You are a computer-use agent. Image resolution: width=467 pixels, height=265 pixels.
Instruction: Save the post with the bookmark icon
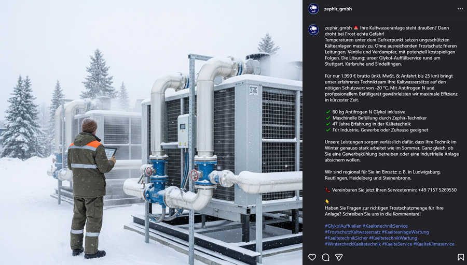coord(460,257)
